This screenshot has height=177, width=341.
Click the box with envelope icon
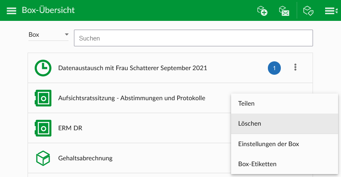(284, 10)
